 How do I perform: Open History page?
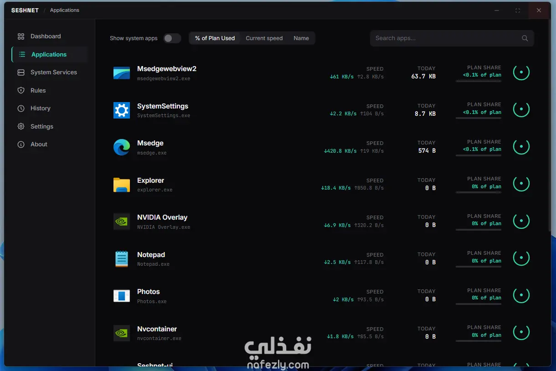click(x=50, y=108)
